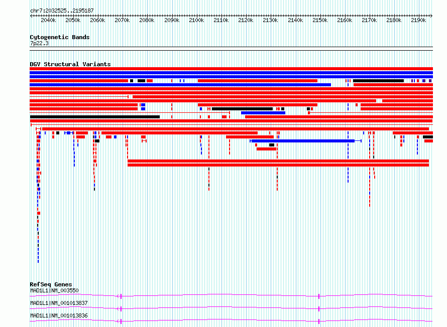Open the DGV Structural Variants track title
Viewport: 447px width, 327px height.
point(70,64)
